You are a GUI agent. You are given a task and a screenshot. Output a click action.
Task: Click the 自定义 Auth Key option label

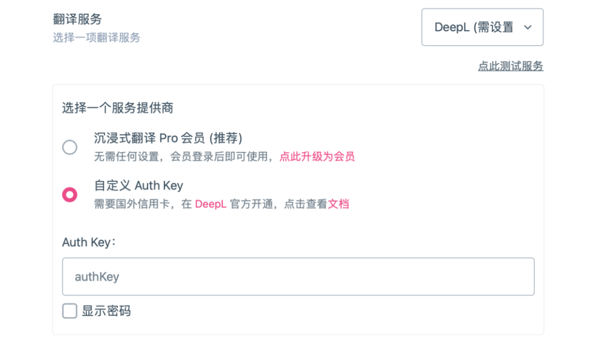[x=138, y=186]
